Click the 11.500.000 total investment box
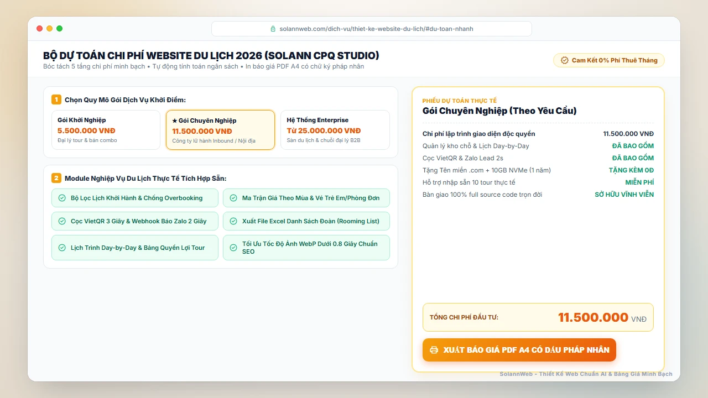Screen dimensions: 708x398 [538, 317]
